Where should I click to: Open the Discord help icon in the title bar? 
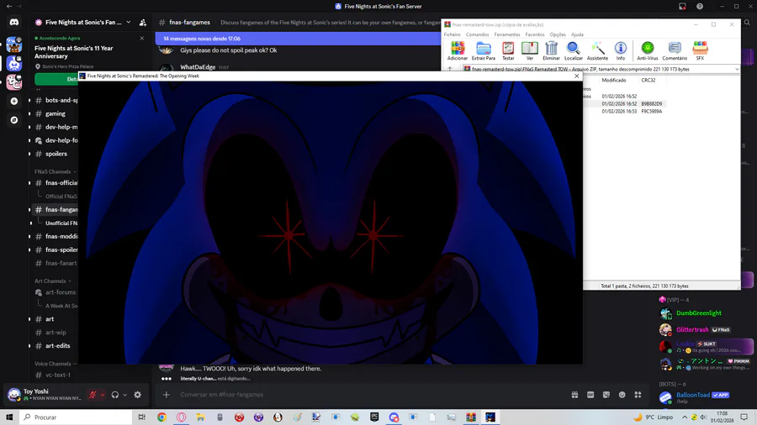(x=700, y=6)
